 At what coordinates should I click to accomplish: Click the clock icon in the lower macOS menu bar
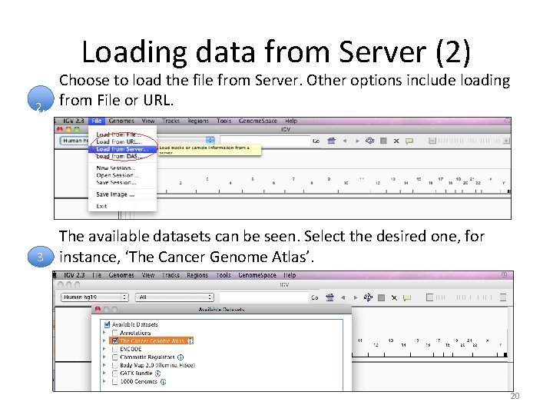[x=504, y=275]
